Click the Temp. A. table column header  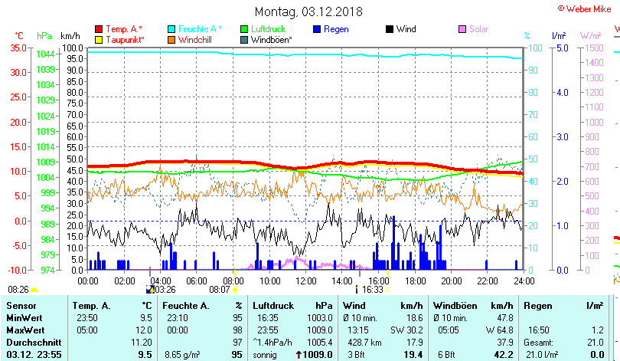pyautogui.click(x=91, y=306)
